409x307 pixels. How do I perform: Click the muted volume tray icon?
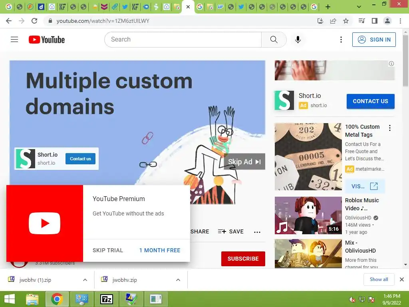tap(352, 299)
